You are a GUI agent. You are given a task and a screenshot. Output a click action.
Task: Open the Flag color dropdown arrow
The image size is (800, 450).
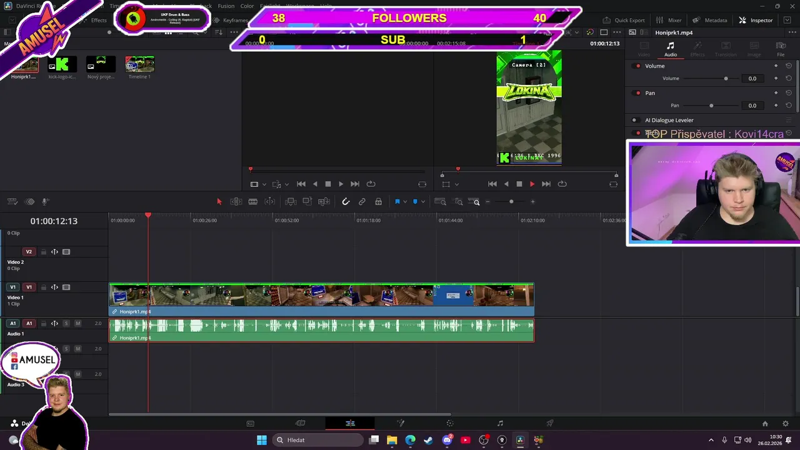[404, 201]
